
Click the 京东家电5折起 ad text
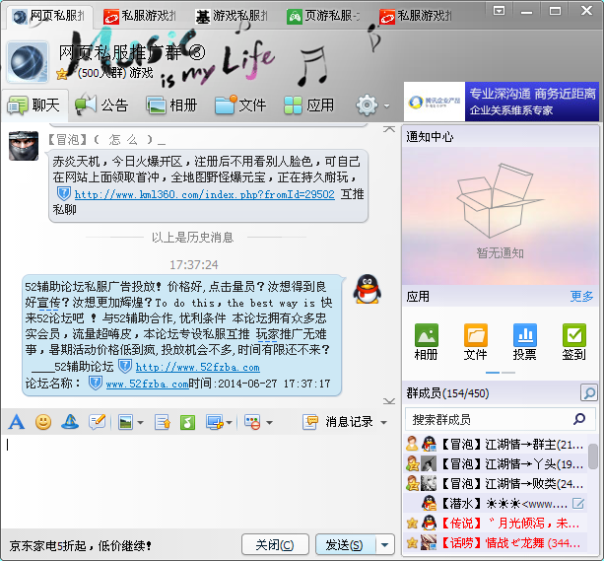[80, 545]
